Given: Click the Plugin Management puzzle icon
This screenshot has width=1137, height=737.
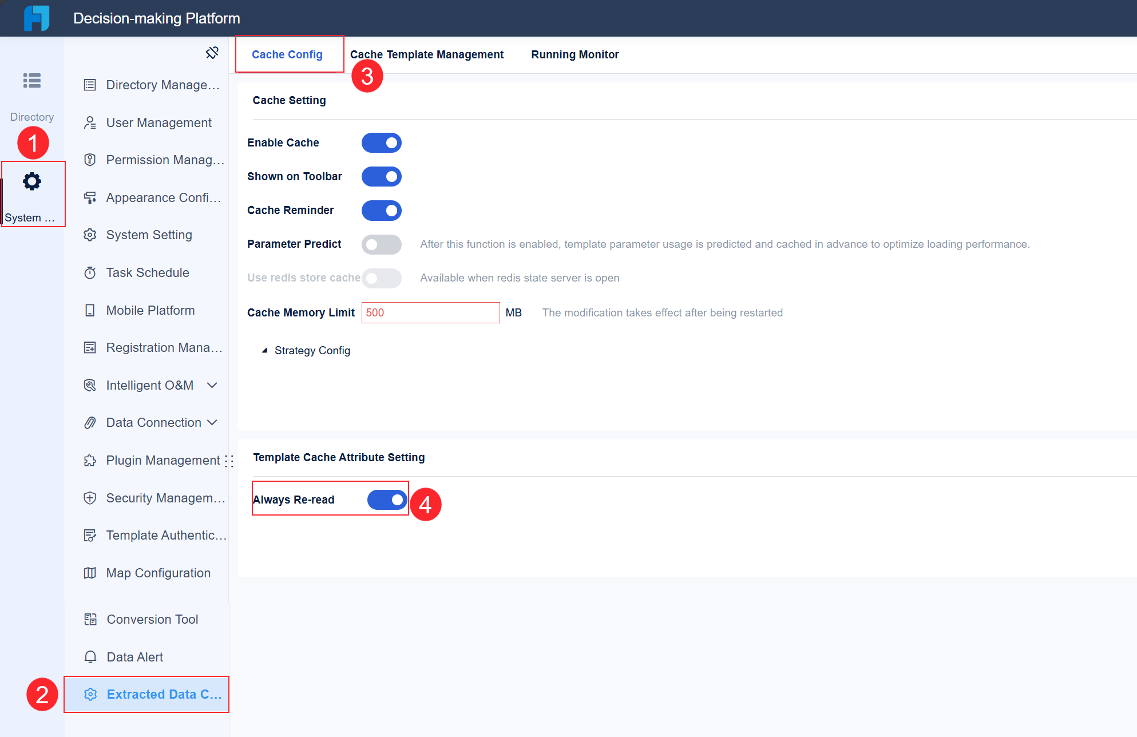Looking at the screenshot, I should pyautogui.click(x=90, y=460).
